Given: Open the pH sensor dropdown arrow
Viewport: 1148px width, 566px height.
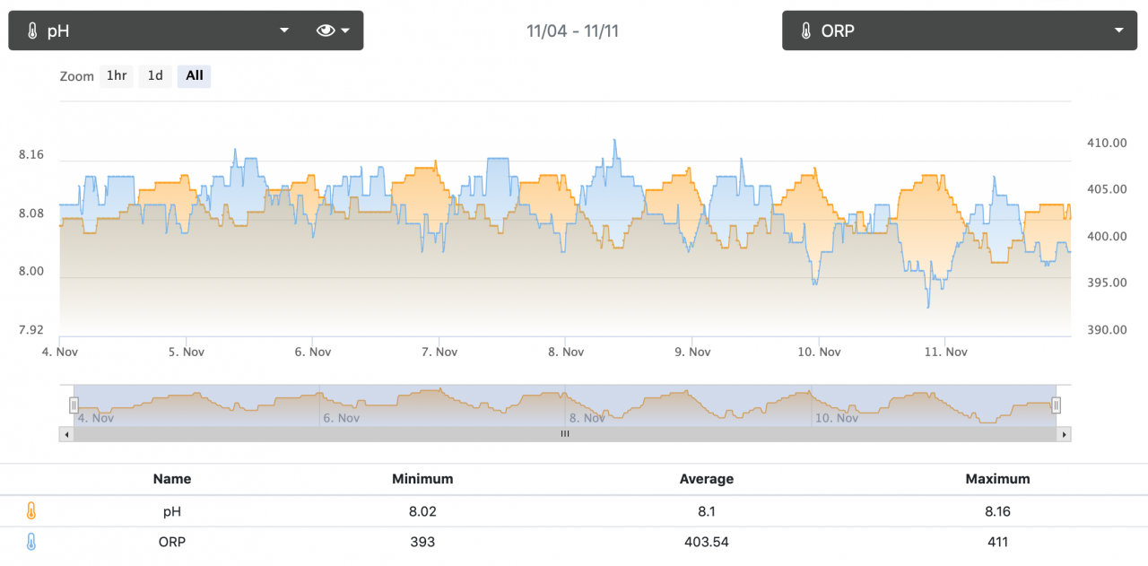Looking at the screenshot, I should tap(284, 30).
